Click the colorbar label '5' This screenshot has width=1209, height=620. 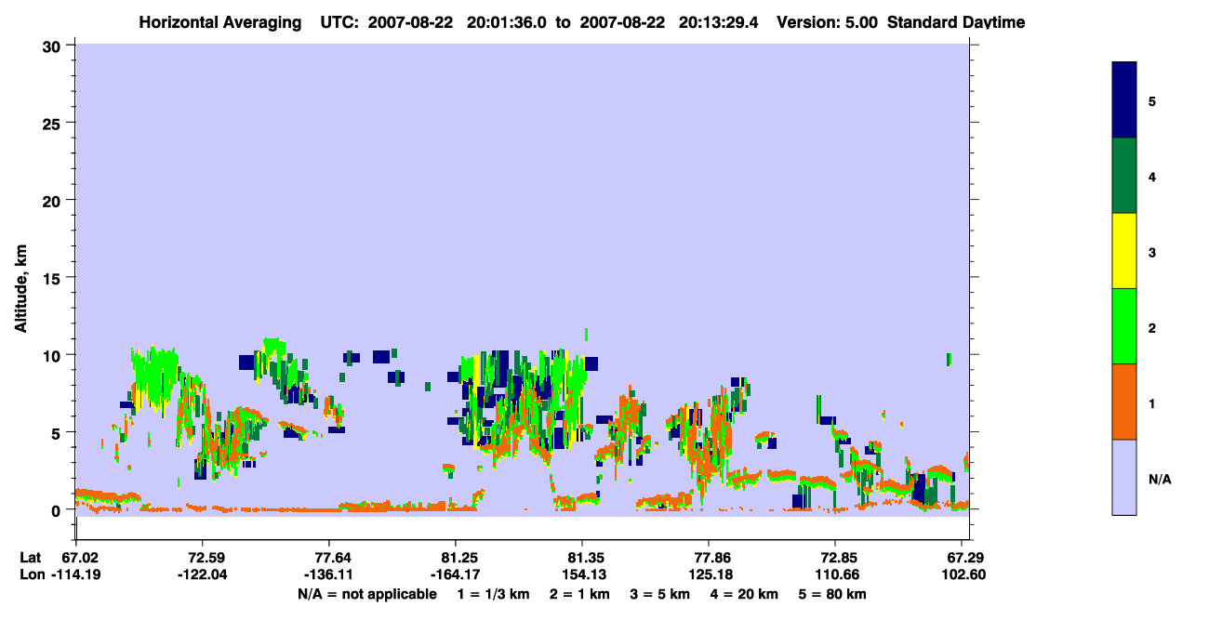tap(1152, 100)
